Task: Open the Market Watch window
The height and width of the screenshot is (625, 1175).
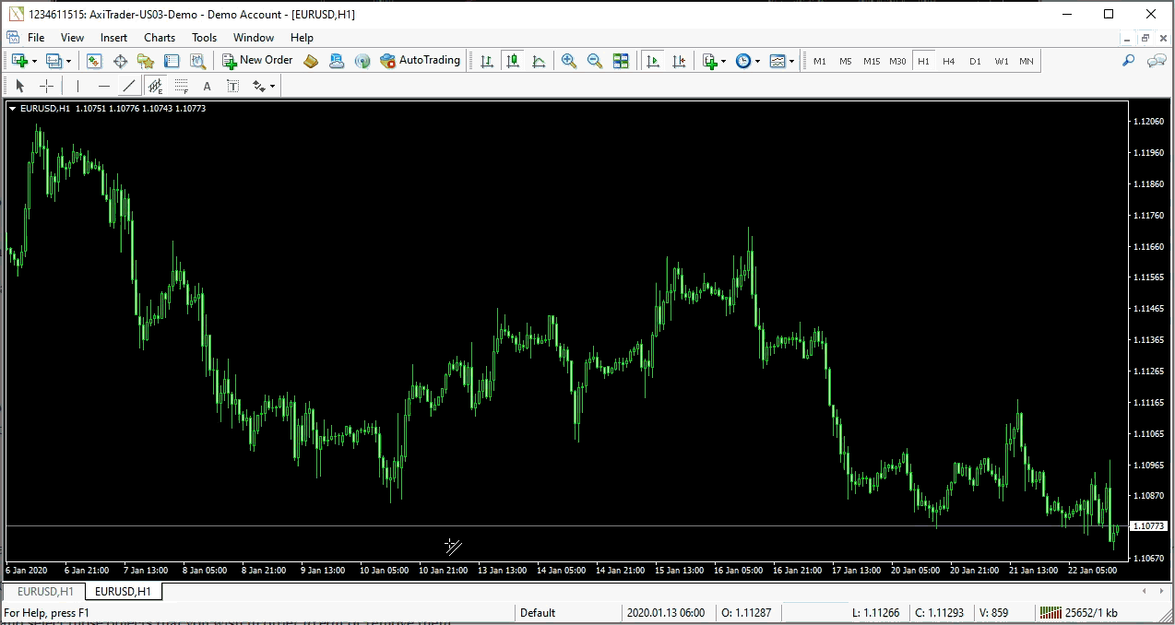Action: (94, 61)
